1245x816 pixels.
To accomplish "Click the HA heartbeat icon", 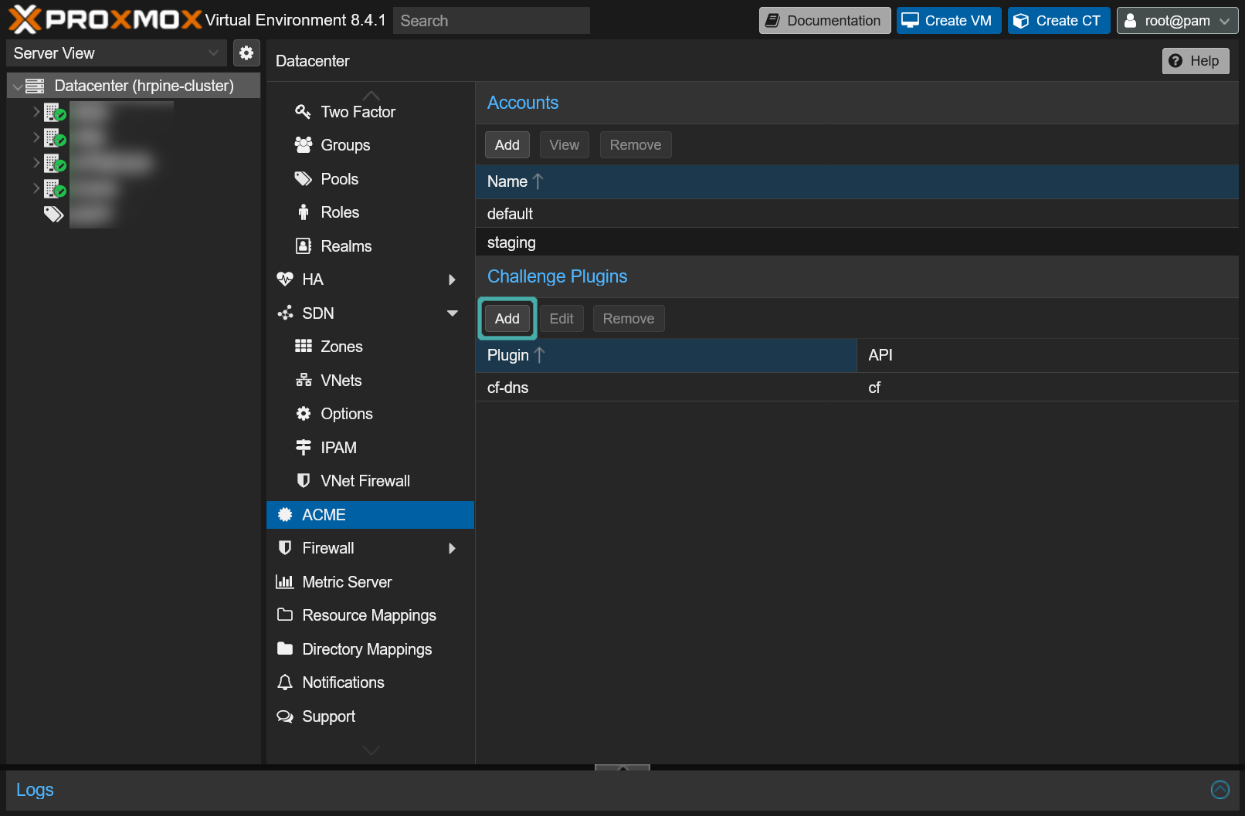I will (285, 279).
